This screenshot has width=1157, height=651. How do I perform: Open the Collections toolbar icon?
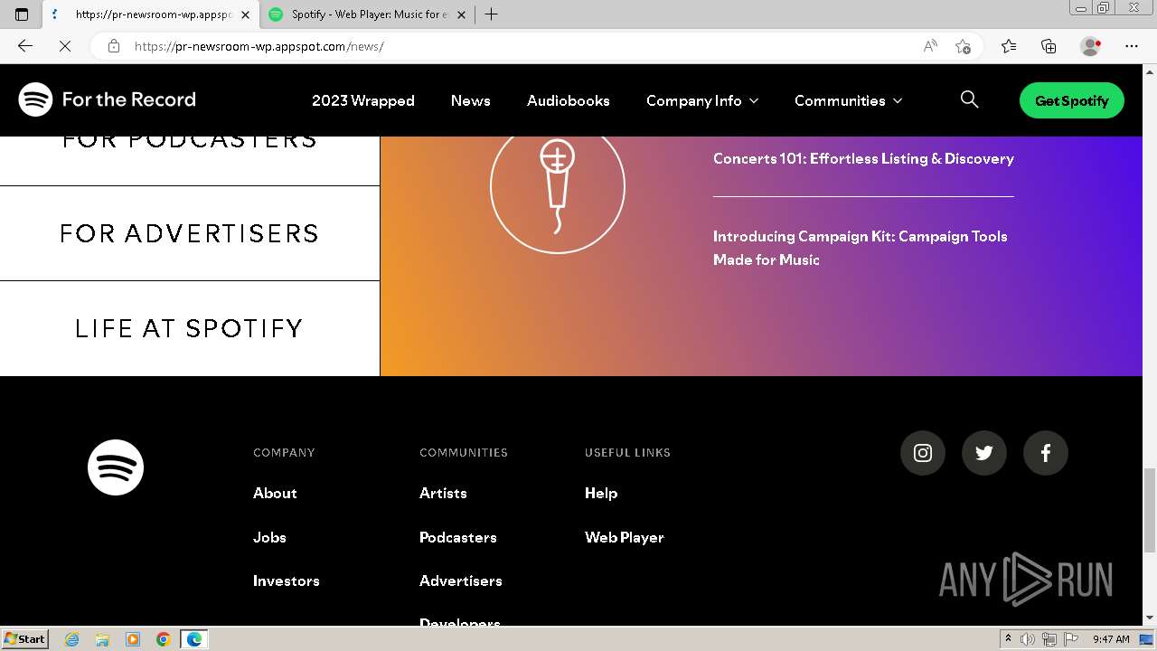(x=1049, y=46)
